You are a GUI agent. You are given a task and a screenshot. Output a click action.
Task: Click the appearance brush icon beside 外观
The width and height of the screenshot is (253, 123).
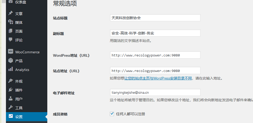click(x=11, y=81)
